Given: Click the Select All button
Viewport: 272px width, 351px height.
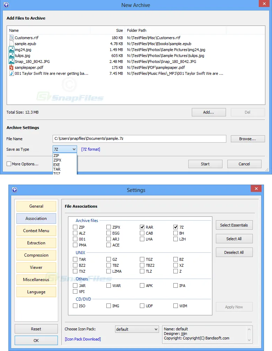Looking at the screenshot, I should click(234, 239).
